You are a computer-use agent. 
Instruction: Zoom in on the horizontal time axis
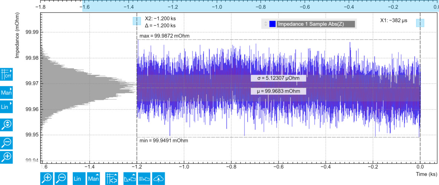tap(47, 178)
